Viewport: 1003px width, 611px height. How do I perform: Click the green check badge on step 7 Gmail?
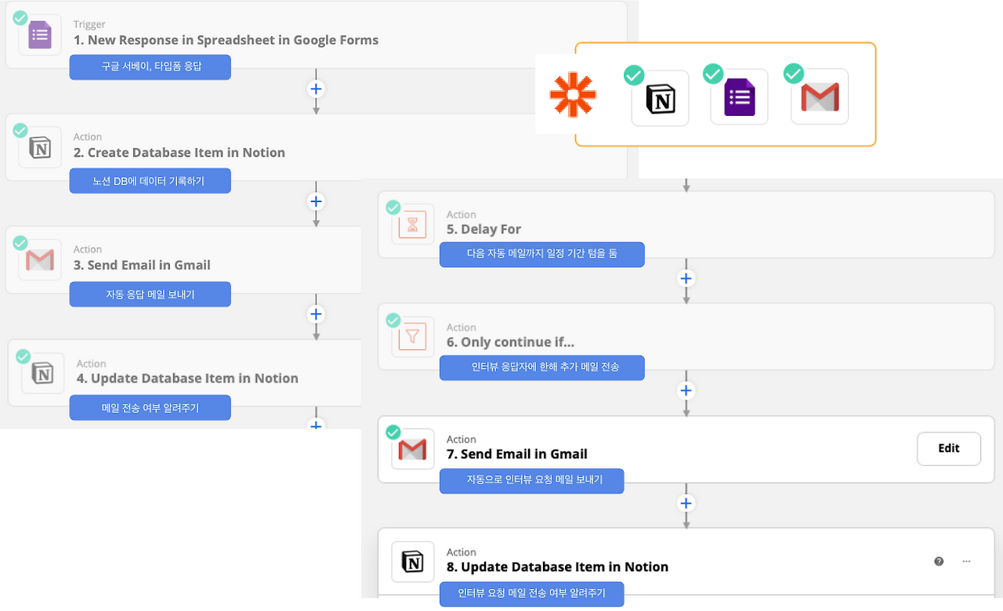[393, 432]
